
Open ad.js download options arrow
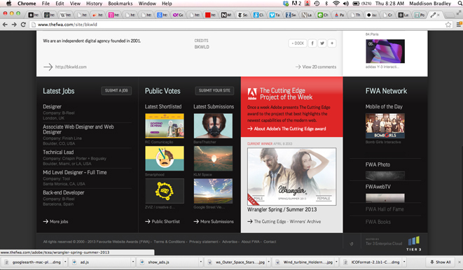[133, 262]
